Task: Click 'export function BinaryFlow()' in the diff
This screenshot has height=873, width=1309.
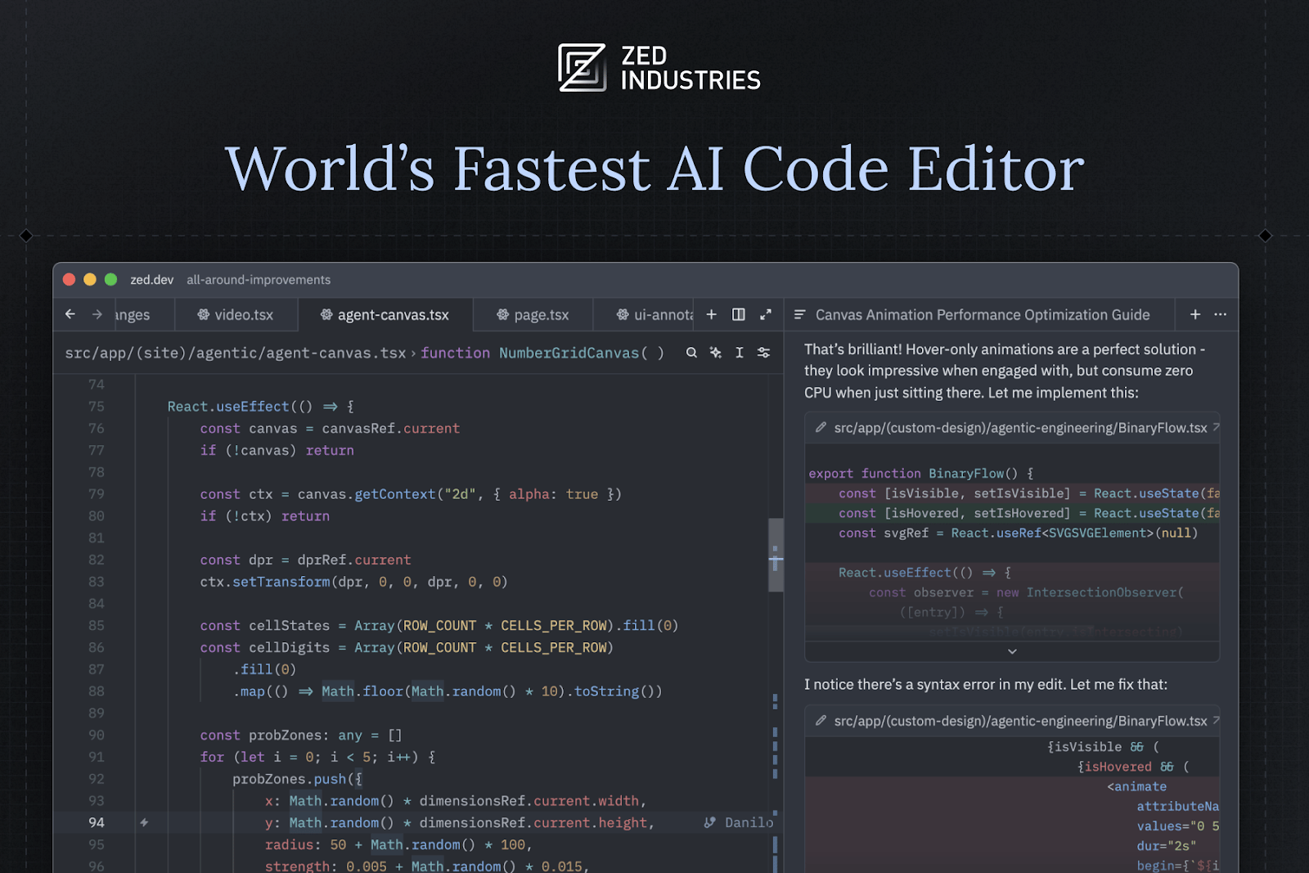Action: (913, 474)
